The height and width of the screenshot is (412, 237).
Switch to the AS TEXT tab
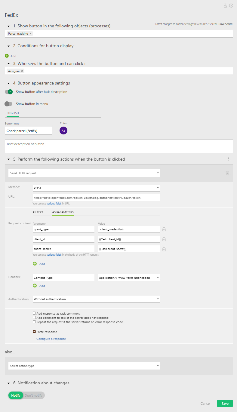(x=38, y=212)
